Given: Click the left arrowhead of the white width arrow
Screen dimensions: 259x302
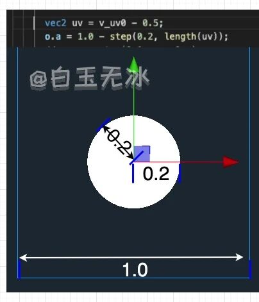Looking at the screenshot, I should 23,257.
